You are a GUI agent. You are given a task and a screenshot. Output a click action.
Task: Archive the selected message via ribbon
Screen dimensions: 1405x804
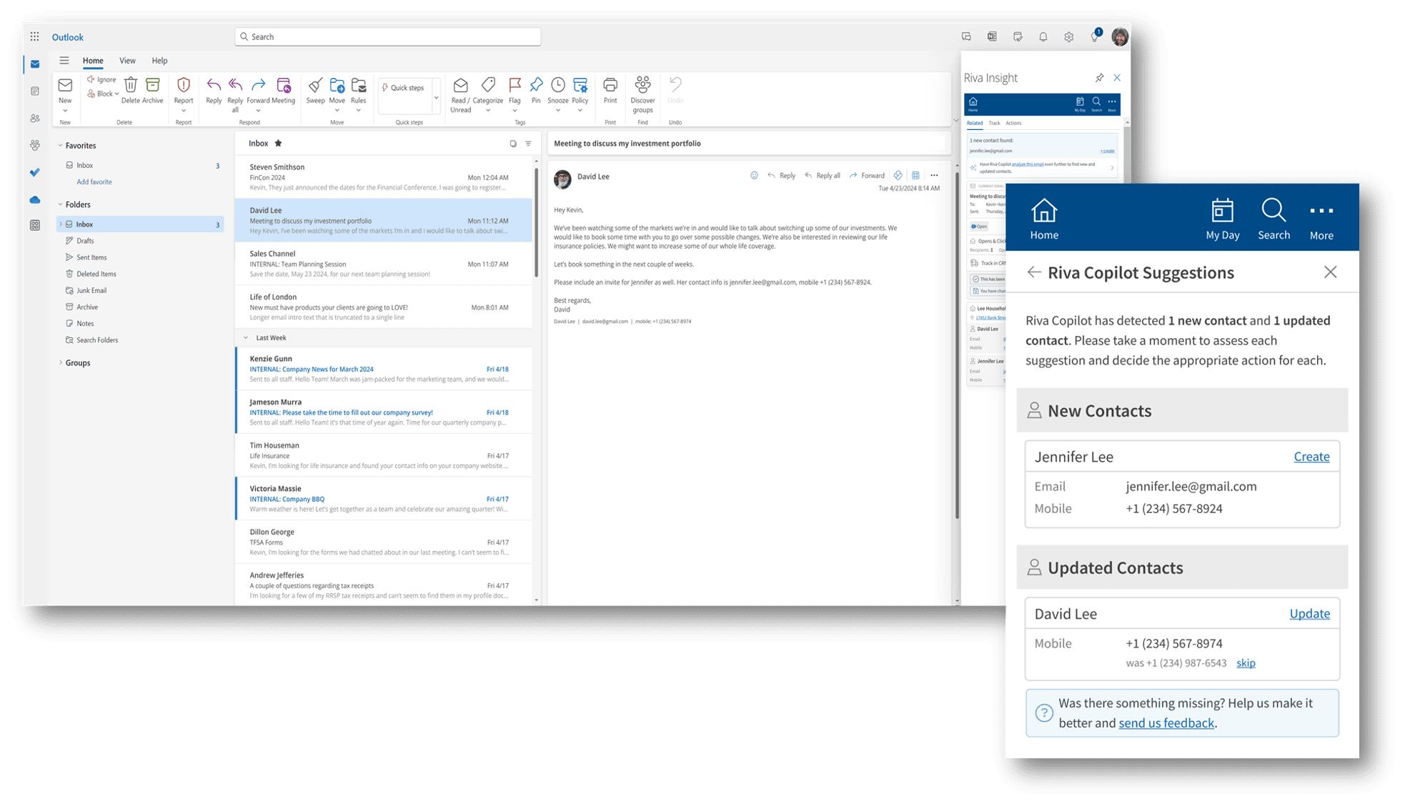click(x=153, y=85)
